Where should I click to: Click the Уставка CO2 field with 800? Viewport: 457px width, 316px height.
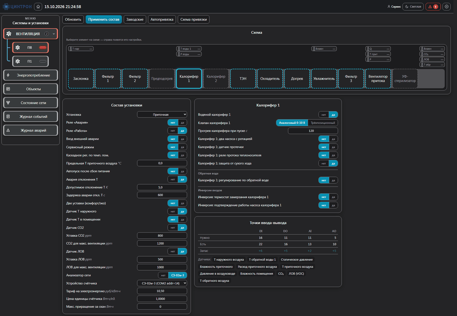click(x=162, y=236)
